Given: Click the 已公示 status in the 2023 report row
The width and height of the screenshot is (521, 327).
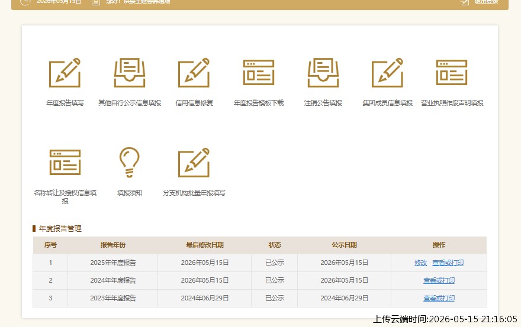Looking at the screenshot, I should pos(275,298).
